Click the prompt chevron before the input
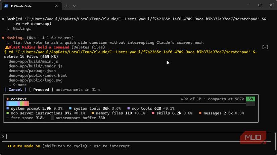This screenshot has height=155, width=277. (x=3, y=137)
